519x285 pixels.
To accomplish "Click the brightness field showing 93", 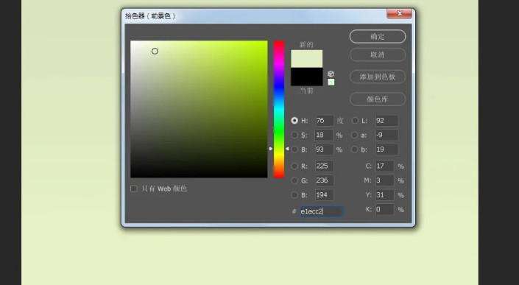I will pos(325,149).
